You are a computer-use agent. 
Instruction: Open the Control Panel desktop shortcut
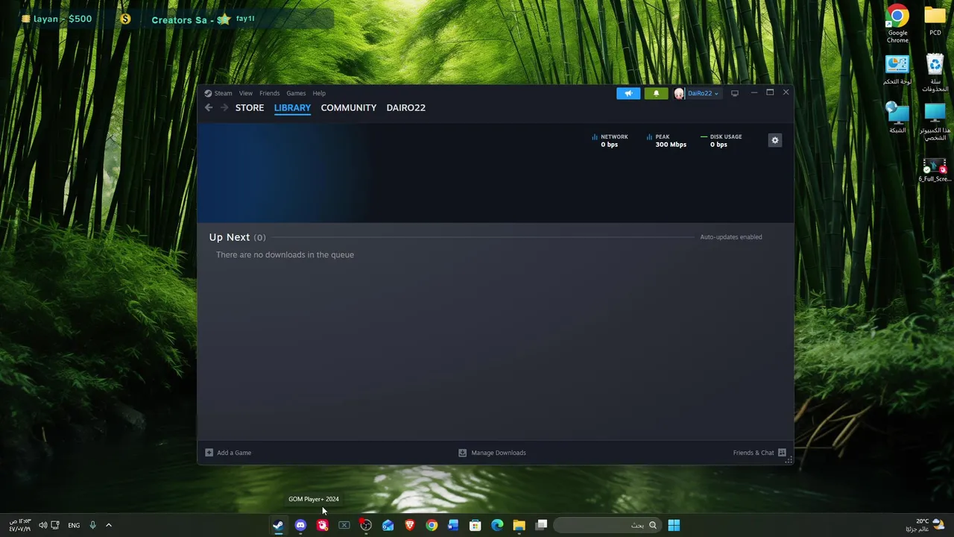[x=897, y=69]
